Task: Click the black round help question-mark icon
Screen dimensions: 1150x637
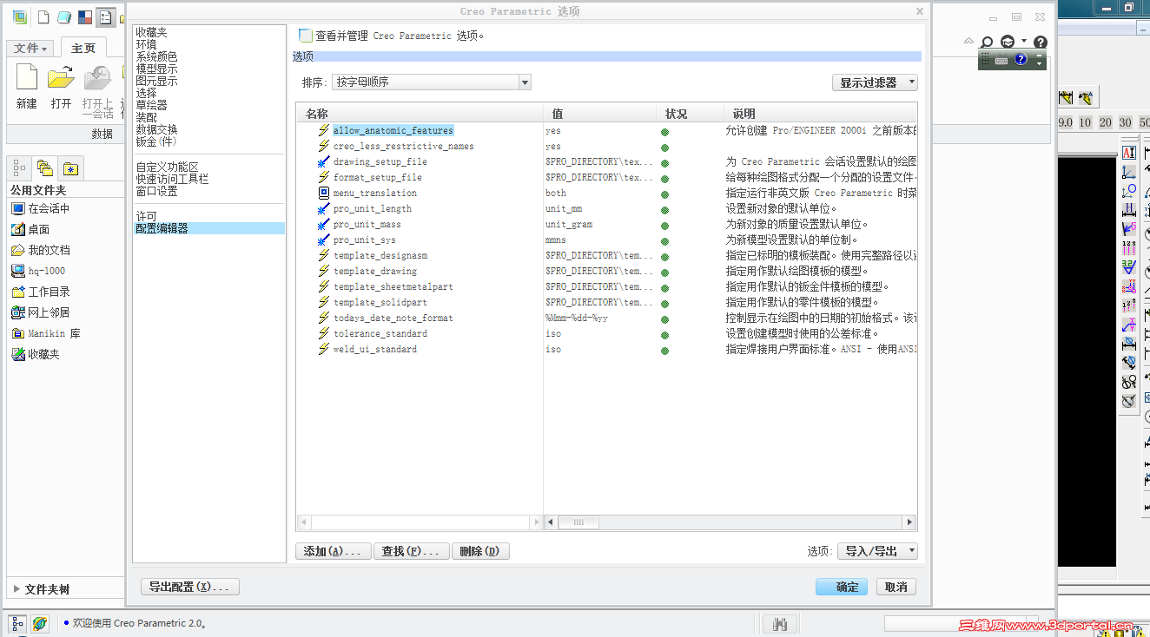Action: [x=1041, y=42]
